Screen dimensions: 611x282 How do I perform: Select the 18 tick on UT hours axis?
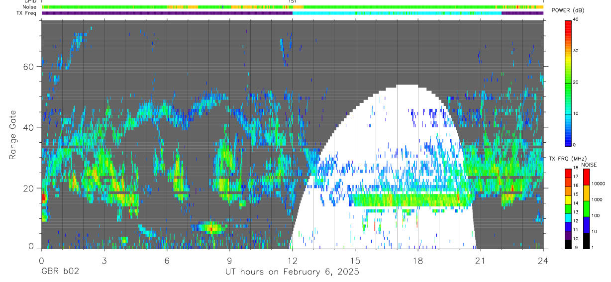[x=418, y=260]
